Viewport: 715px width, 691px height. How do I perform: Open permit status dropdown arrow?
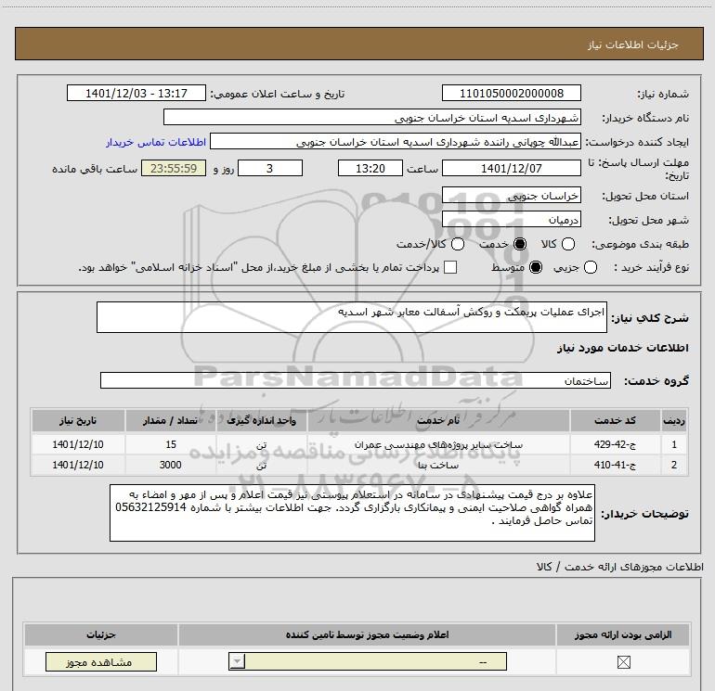[x=237, y=661]
